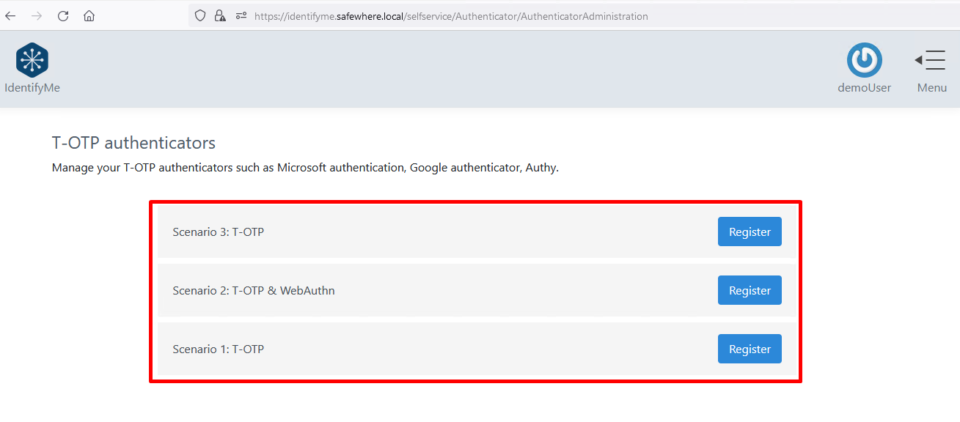Expand the Menu hamburger icon

click(931, 60)
